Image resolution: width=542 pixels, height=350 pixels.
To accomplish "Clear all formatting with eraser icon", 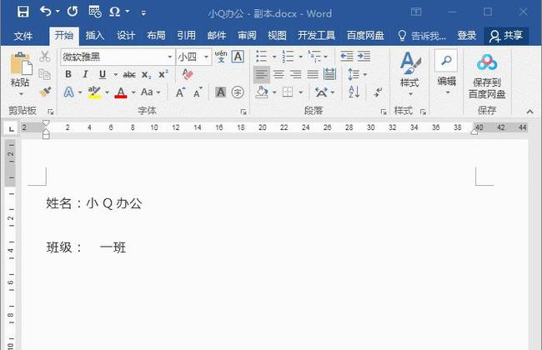I will pyautogui.click(x=188, y=74).
